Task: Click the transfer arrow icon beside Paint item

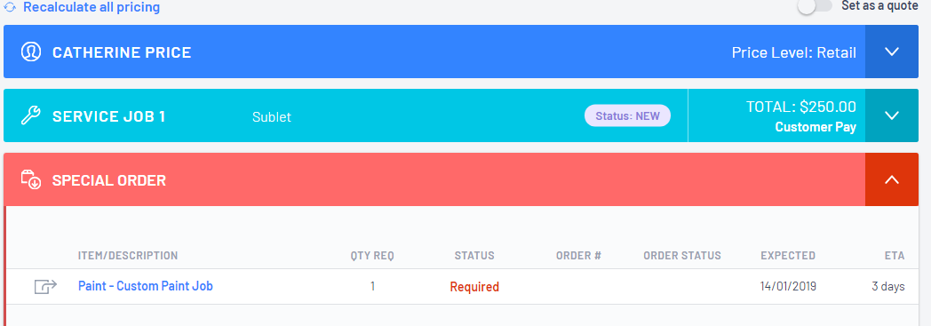Action: click(45, 286)
